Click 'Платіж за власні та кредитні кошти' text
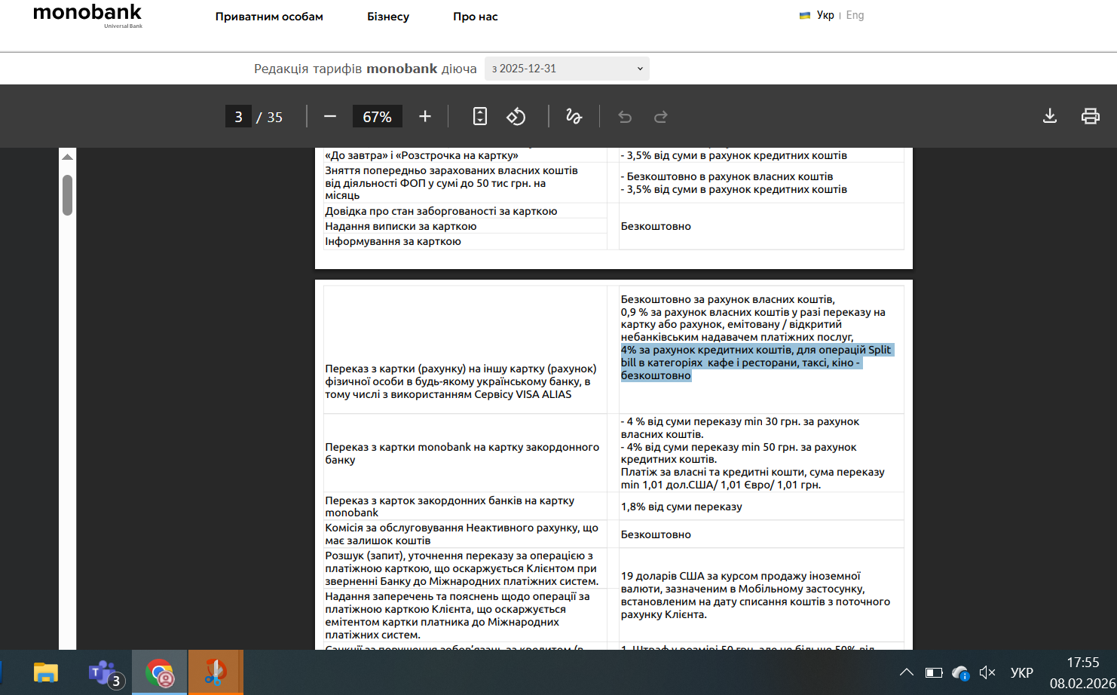This screenshot has width=1117, height=695. pos(753,478)
